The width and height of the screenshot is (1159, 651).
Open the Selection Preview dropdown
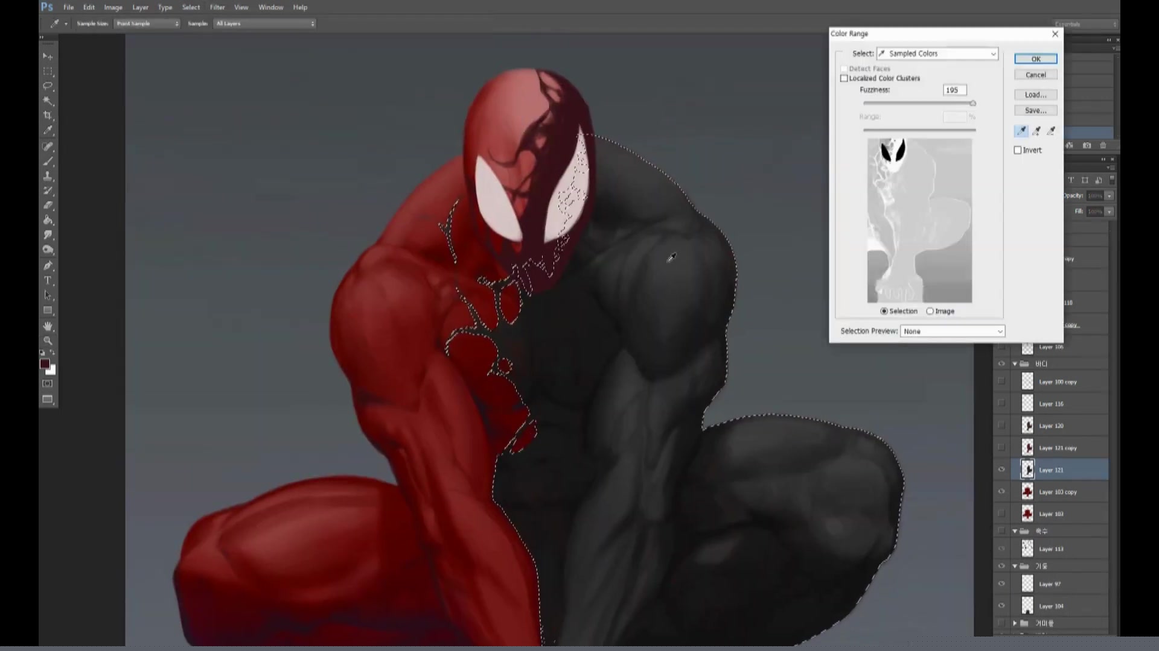(953, 331)
